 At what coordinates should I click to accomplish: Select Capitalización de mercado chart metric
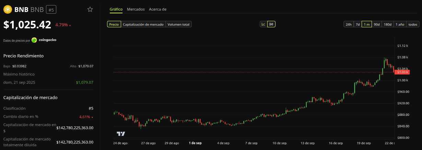pyautogui.click(x=143, y=24)
